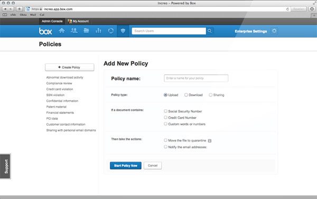Select the Download policy type
The width and height of the screenshot is (317, 199).
pyautogui.click(x=186, y=95)
